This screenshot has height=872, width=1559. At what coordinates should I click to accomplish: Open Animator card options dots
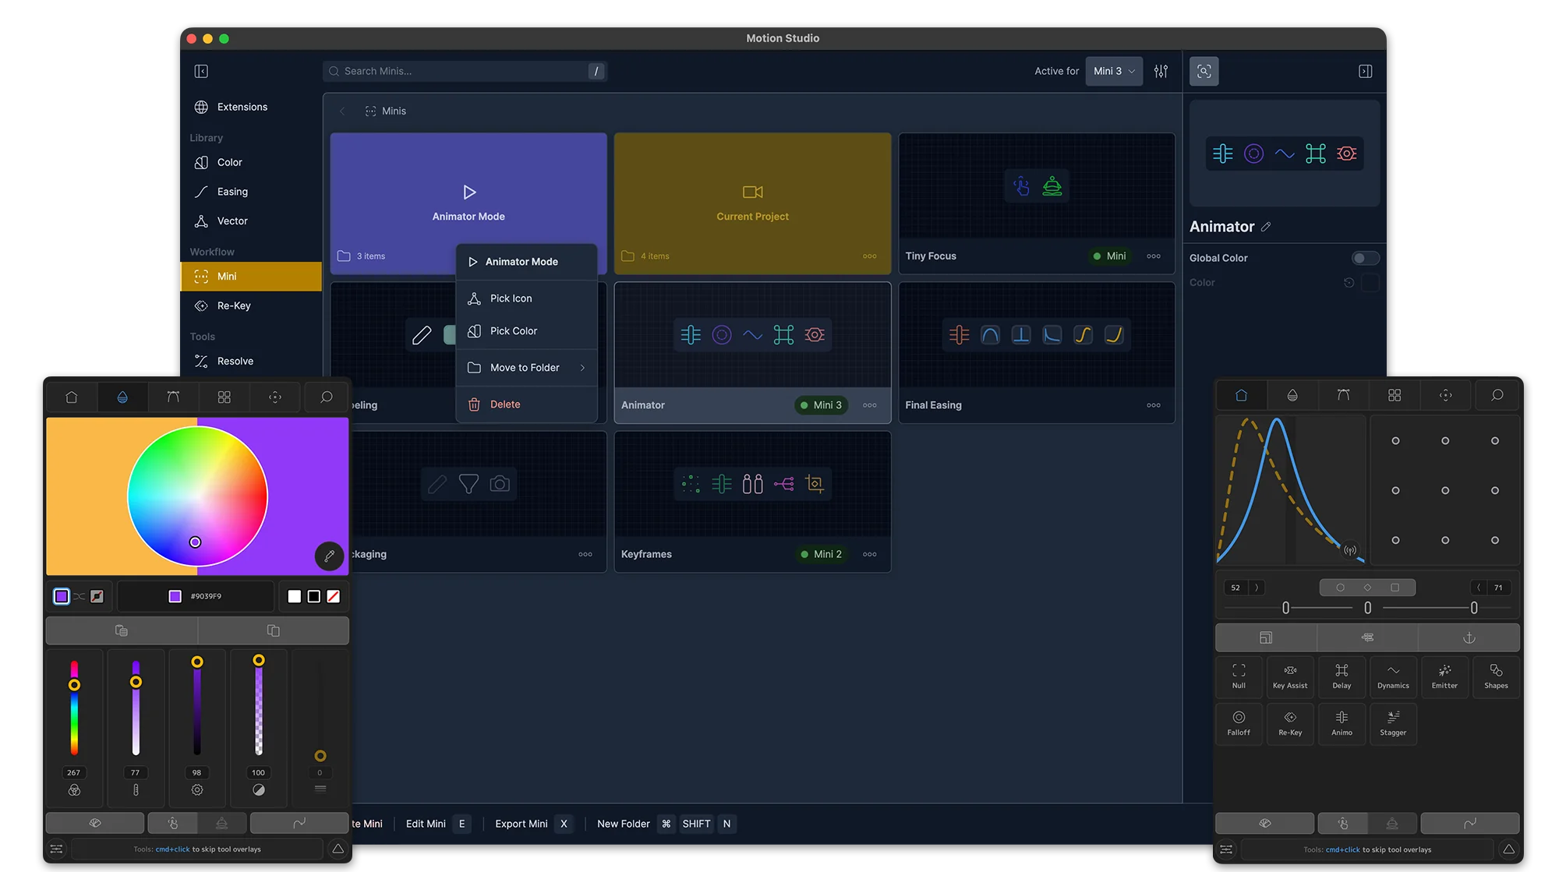(x=869, y=405)
